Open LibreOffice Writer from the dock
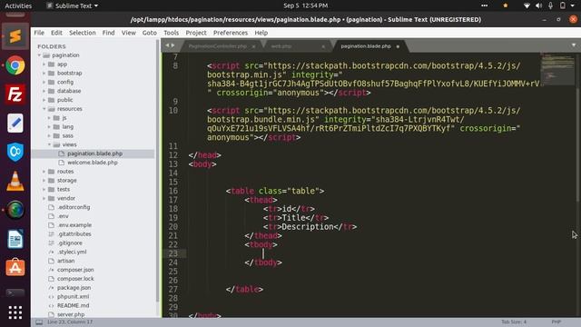Screen dimensions: 581x327 coord(15,239)
